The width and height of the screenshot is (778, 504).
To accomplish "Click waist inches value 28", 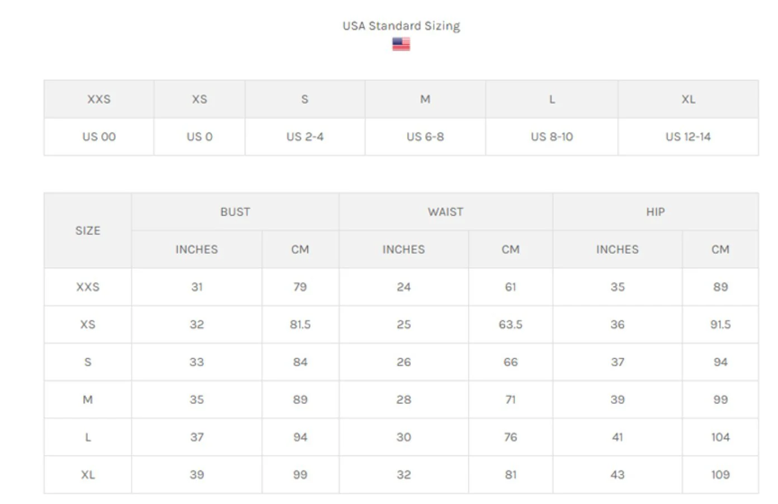I will click(x=404, y=400).
